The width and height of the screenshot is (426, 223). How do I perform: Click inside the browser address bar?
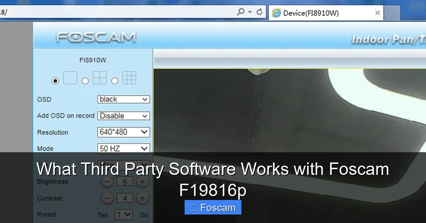(106, 12)
